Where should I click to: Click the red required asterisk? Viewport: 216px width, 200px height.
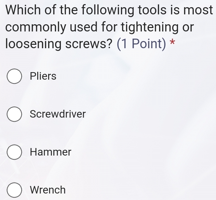coord(172,42)
